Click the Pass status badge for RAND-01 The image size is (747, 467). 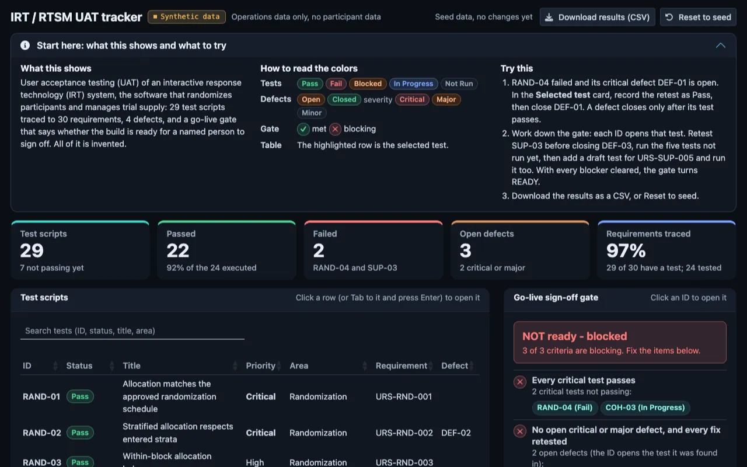pos(80,396)
